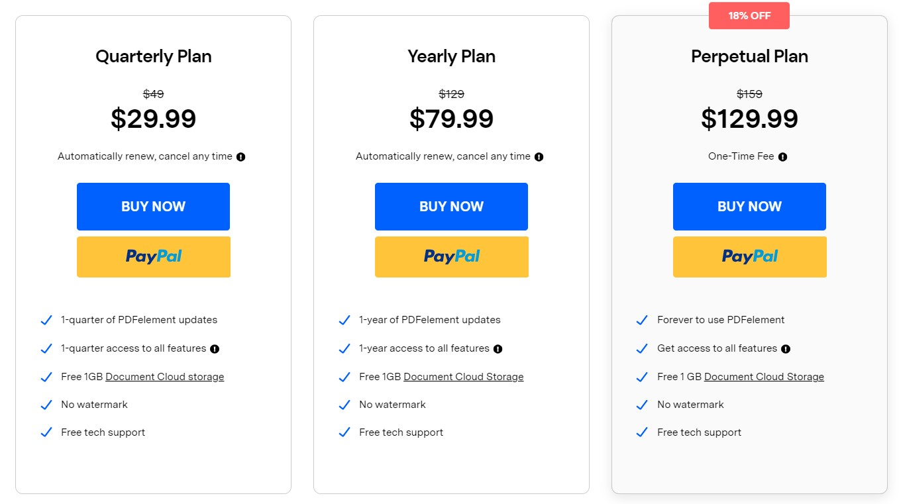The image size is (899, 504).
Task: Click info icon next to One-Time Fee
Action: 783,157
